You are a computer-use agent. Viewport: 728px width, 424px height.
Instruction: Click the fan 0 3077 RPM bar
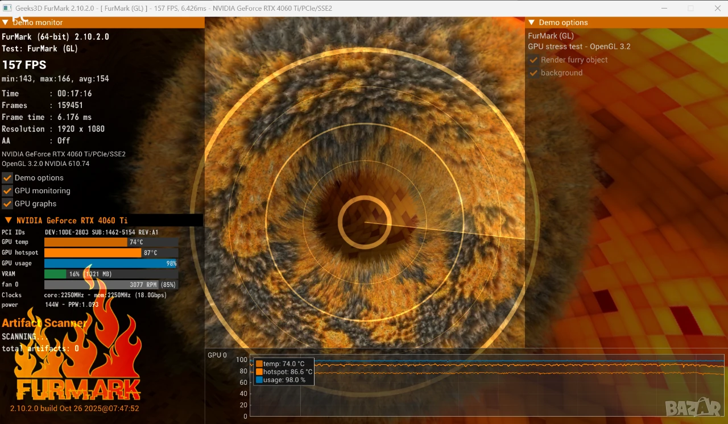[111, 284]
